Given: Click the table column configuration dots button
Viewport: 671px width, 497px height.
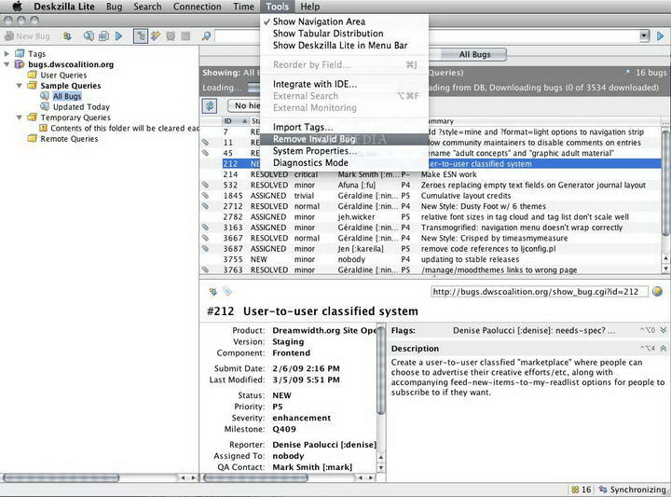Looking at the screenshot, I should point(665,121).
